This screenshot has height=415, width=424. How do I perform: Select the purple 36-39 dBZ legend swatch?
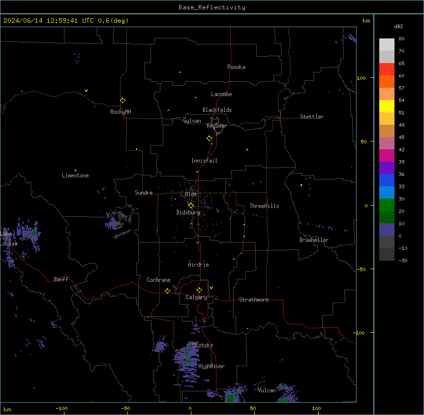coord(387,168)
